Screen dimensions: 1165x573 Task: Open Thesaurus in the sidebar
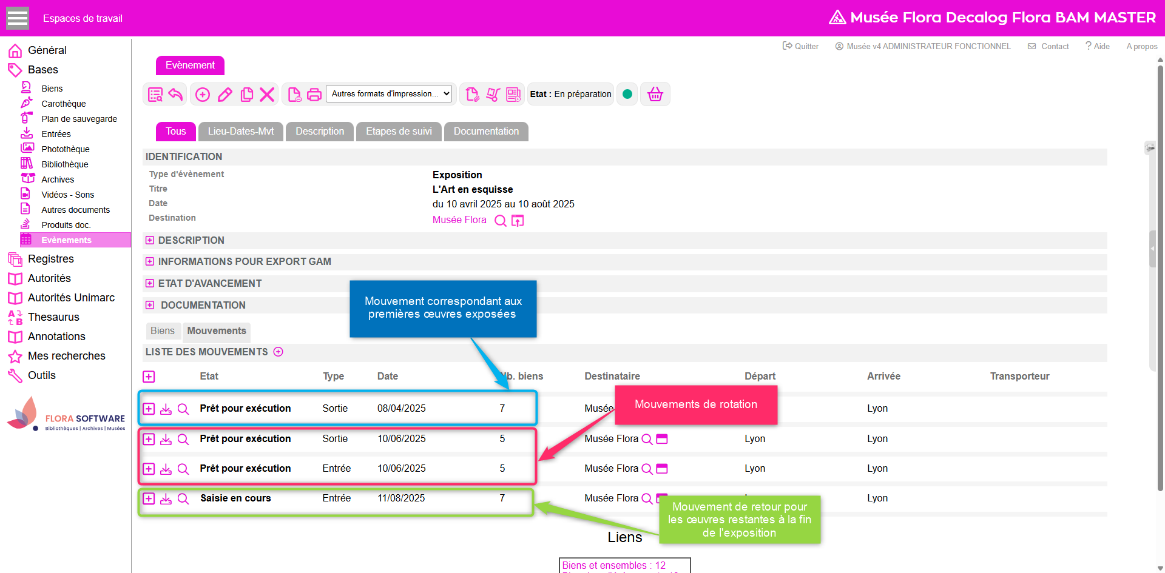[53, 317]
